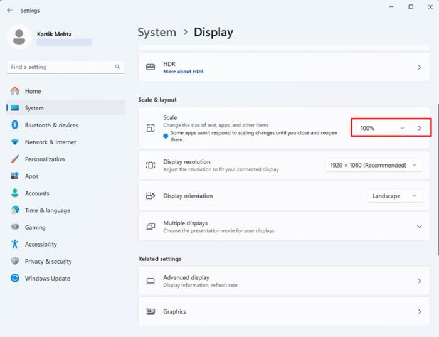
Task: Click the Graphics card icon
Action: [x=151, y=311]
